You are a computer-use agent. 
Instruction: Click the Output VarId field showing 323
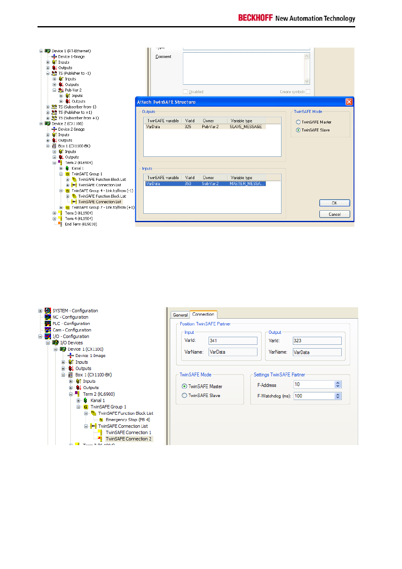(317, 341)
